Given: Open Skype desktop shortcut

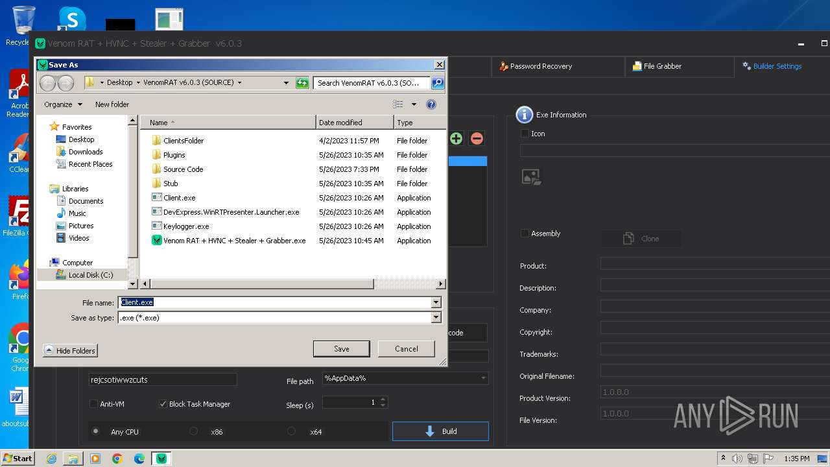Looking at the screenshot, I should point(71,18).
